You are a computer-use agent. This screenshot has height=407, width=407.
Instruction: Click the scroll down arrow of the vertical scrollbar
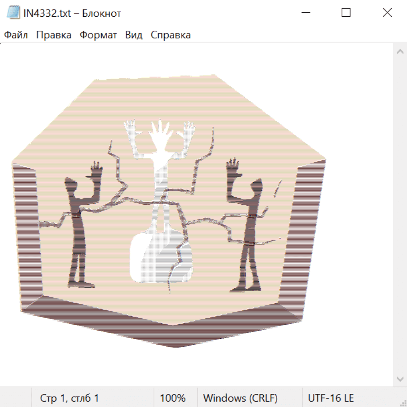(x=400, y=379)
